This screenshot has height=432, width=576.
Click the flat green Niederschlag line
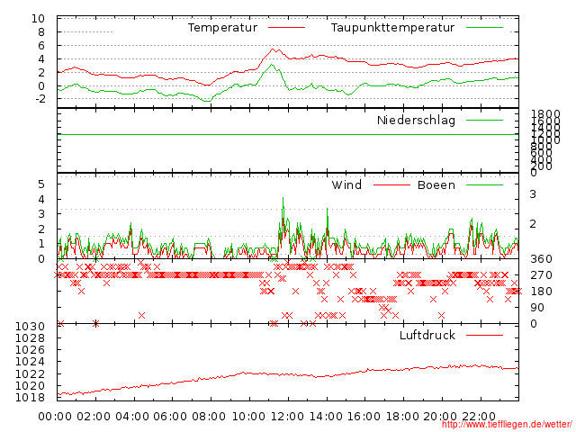pyautogui.click(x=288, y=134)
